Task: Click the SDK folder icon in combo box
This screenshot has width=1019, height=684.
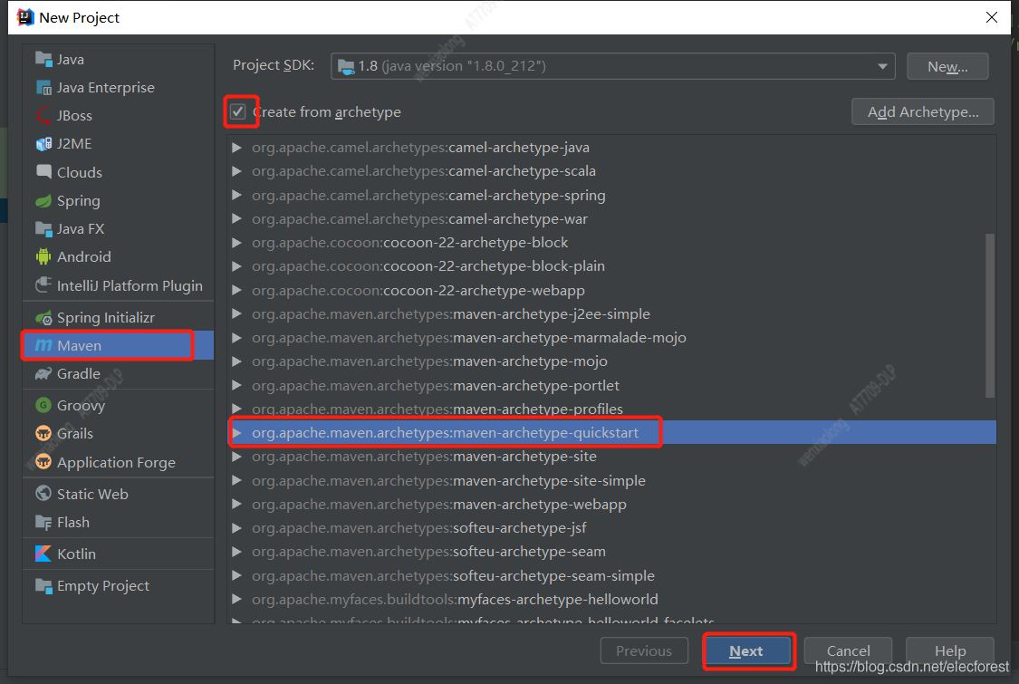Action: tap(346, 66)
